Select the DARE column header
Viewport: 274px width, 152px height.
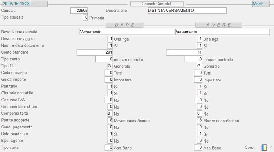pyautogui.click(x=124, y=25)
